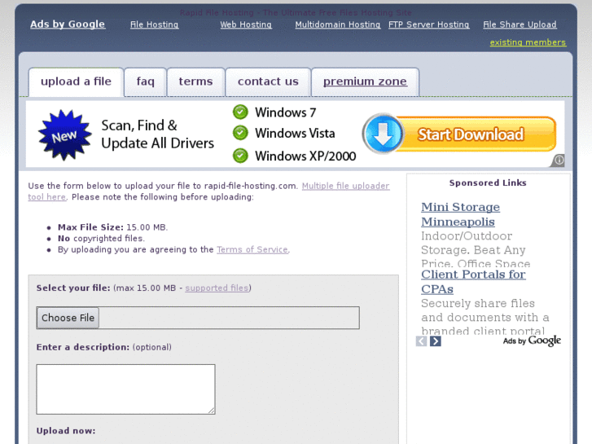Switch to the upload a file tab
Viewport: 592px width, 444px height.
pos(76,81)
